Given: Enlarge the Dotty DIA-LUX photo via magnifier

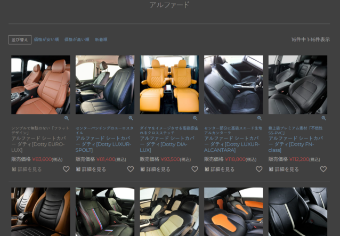Looking at the screenshot, I should [x=195, y=118].
